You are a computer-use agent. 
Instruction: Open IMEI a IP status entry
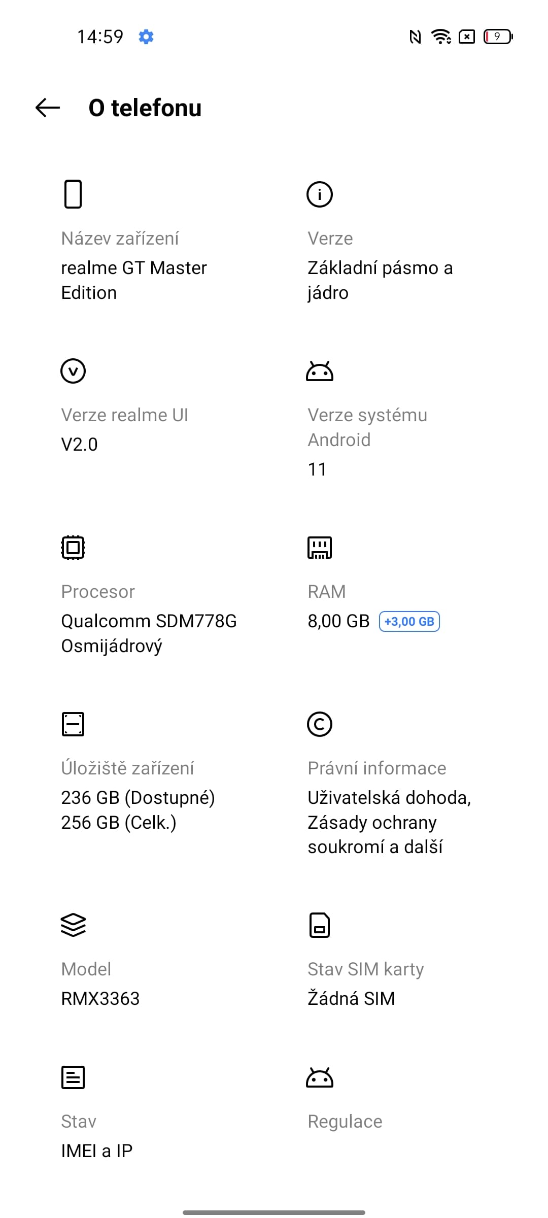pyautogui.click(x=97, y=1151)
